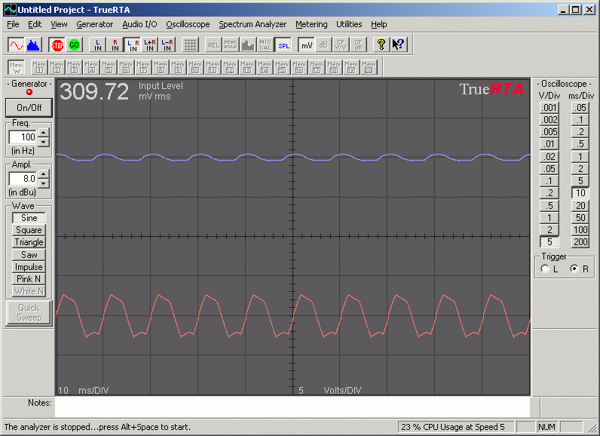
Task: Open the Generator menu
Action: [94, 24]
